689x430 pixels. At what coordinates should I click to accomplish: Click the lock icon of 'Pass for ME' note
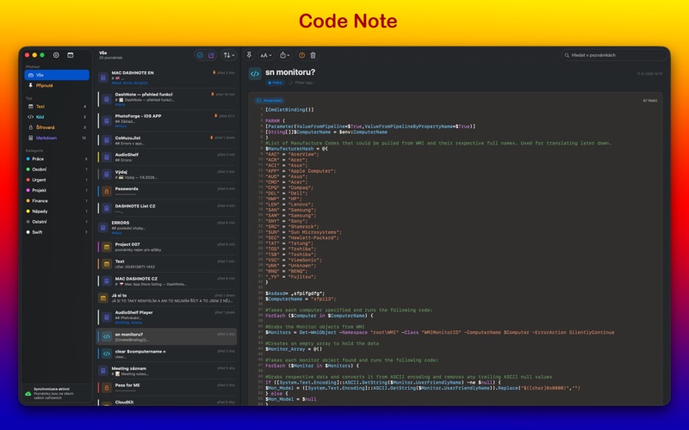coord(106,388)
